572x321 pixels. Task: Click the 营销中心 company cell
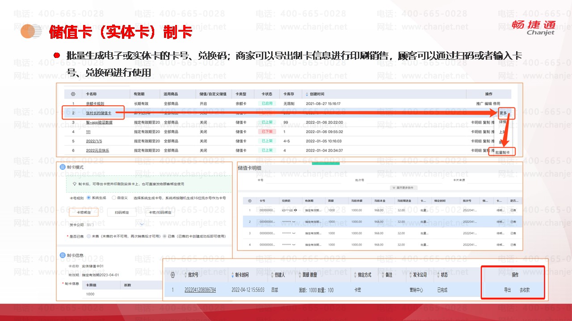pos(417,290)
